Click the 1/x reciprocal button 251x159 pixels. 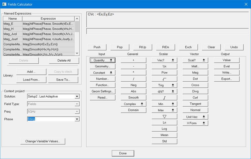[x=164, y=66]
